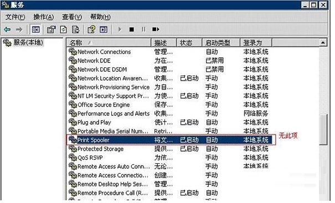Screen dimensions: 335x203
Task: Select Network Connections service row
Action: pos(169,52)
